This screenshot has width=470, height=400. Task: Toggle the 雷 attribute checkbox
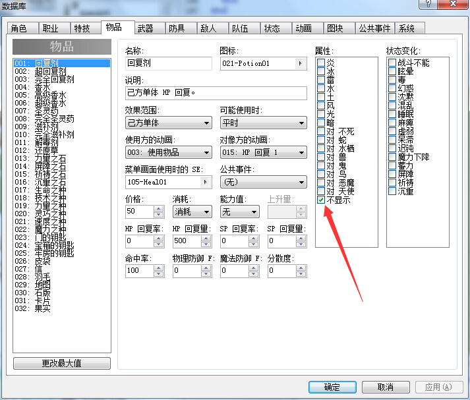tap(321, 80)
